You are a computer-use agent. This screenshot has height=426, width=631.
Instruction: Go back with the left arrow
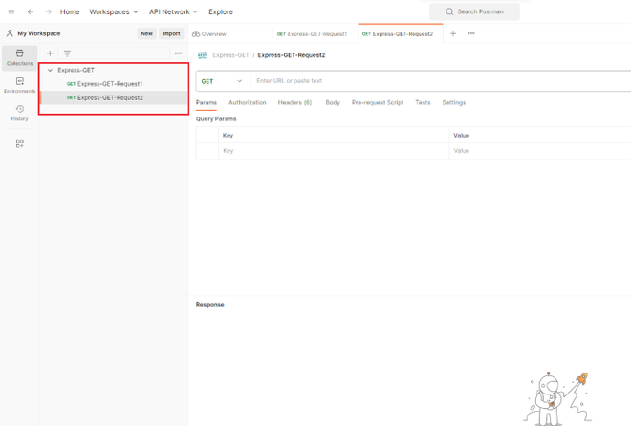point(31,11)
